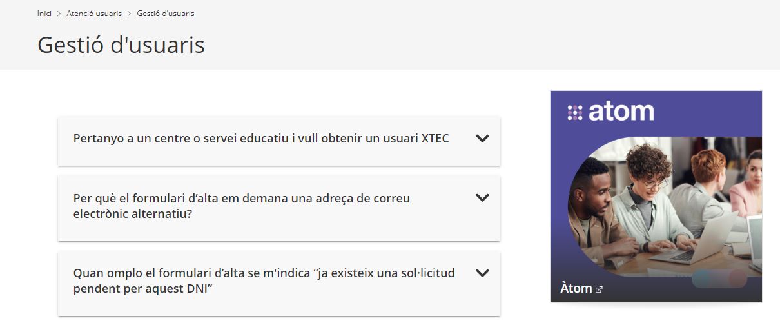Go to Inici breadcrumb link

point(44,14)
